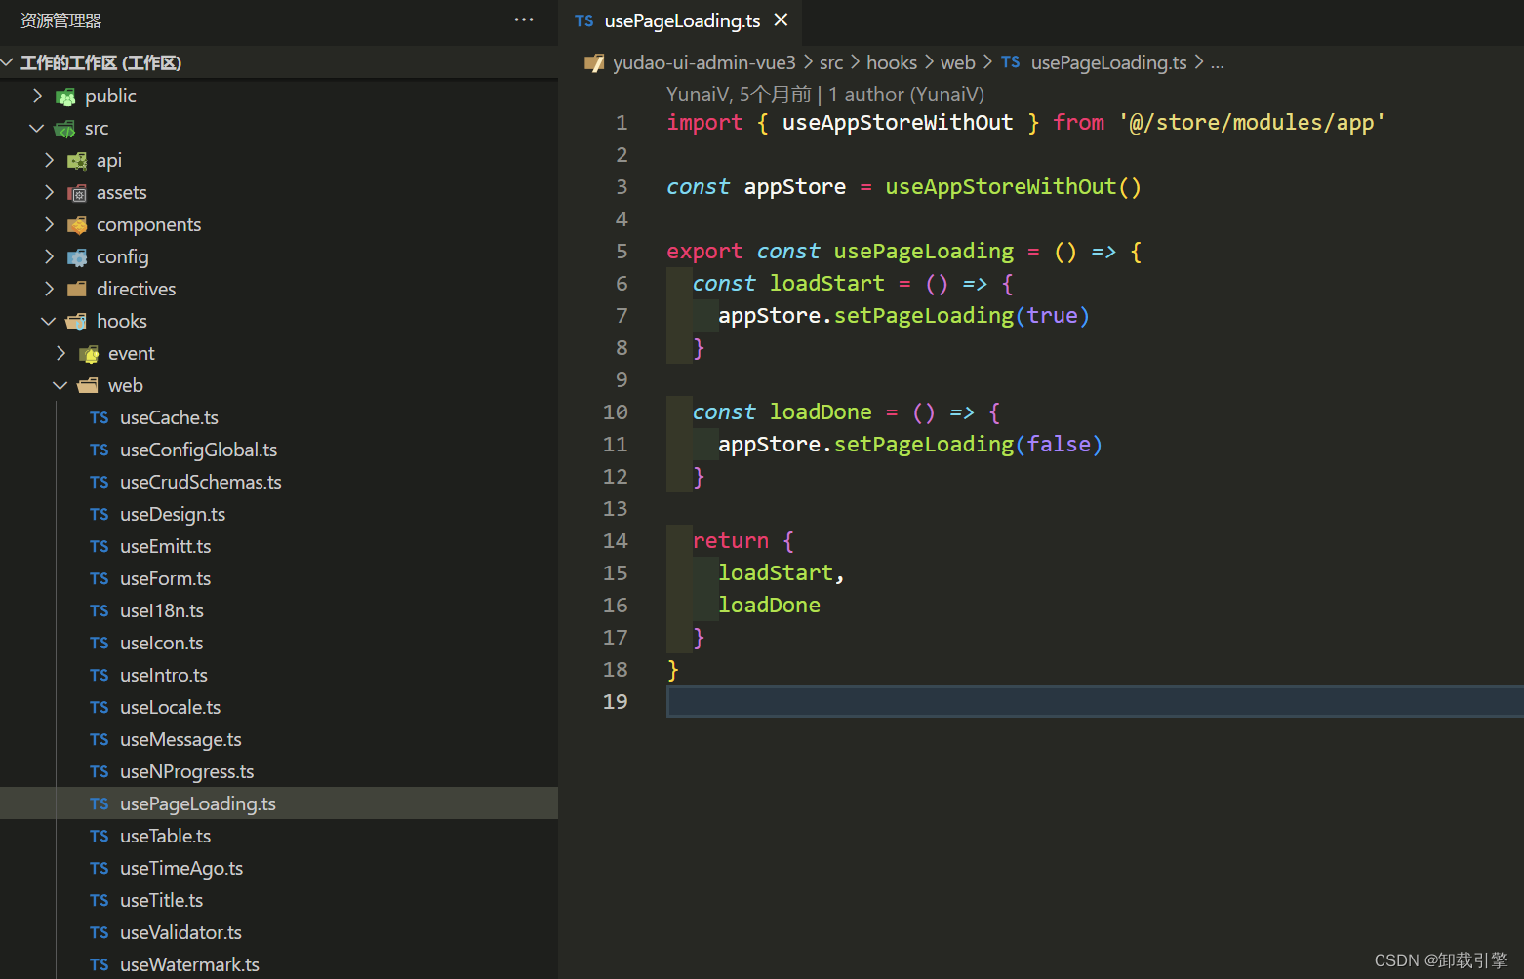This screenshot has width=1524, height=979.
Task: Collapse the src folder chevron
Action: (x=37, y=128)
